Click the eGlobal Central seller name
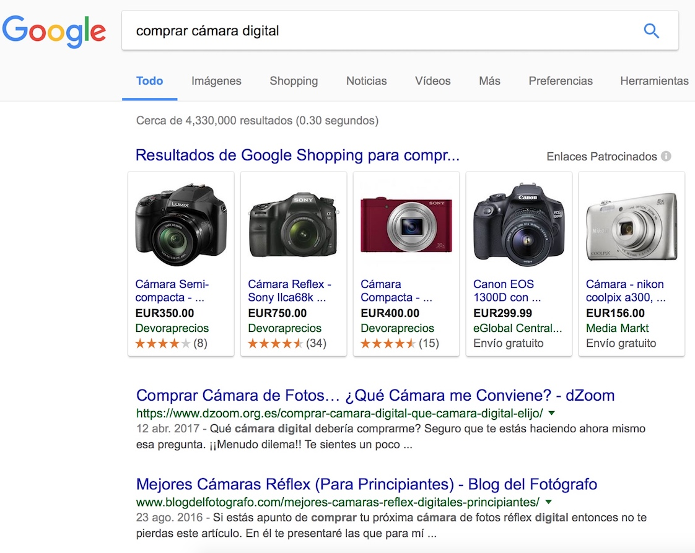This screenshot has width=695, height=553. (518, 328)
